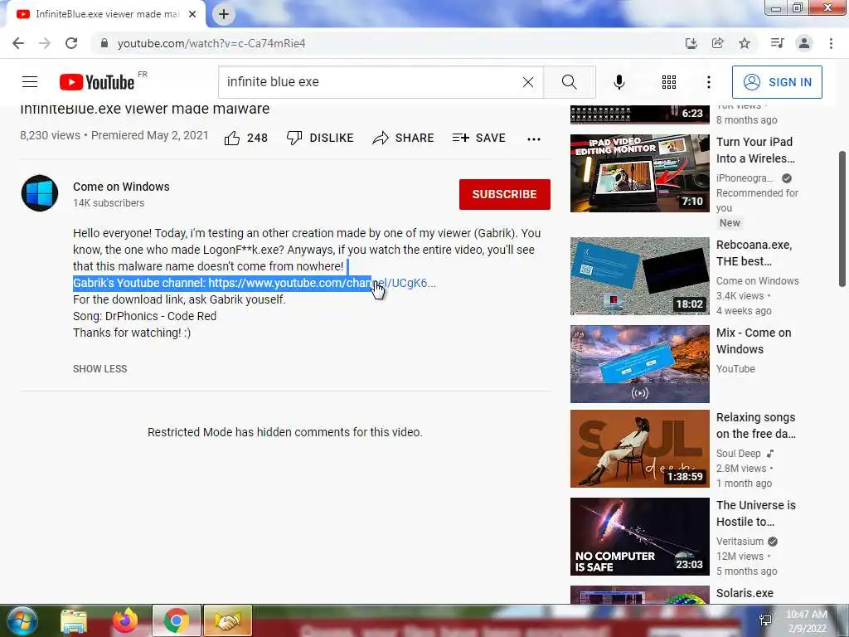Open Gabrik's YouTube channel link

click(x=322, y=283)
